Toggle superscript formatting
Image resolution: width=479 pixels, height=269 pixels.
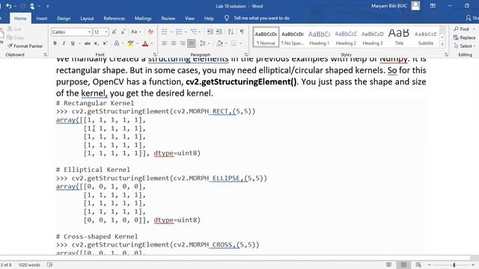[x=105, y=43]
